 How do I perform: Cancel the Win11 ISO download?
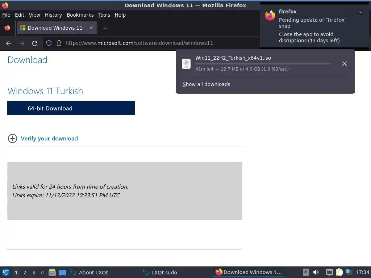[x=345, y=64]
